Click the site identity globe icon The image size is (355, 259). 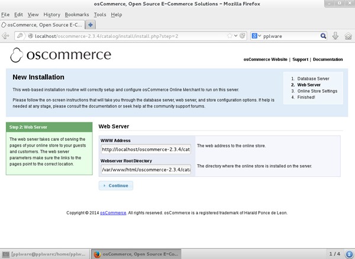tap(30, 36)
